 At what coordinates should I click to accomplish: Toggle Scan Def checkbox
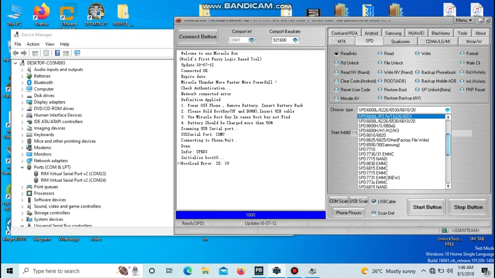pos(374,213)
